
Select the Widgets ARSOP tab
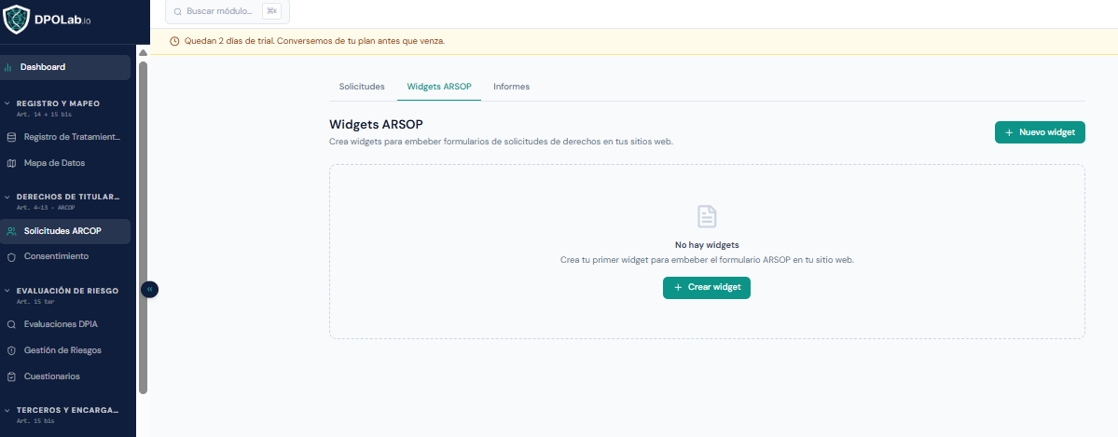pyautogui.click(x=439, y=87)
